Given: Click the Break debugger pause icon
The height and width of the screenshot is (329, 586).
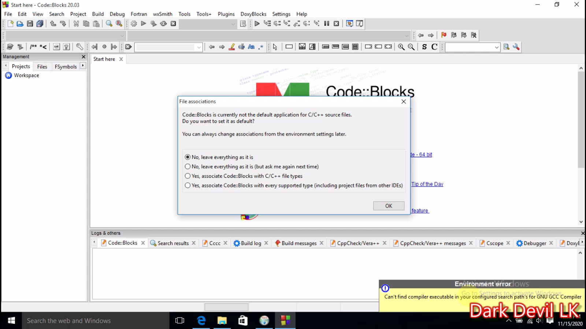Looking at the screenshot, I should coord(327,24).
